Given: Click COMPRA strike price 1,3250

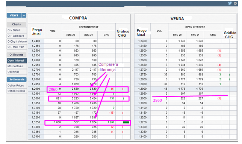Looking at the screenshot, I should click(x=36, y=122).
